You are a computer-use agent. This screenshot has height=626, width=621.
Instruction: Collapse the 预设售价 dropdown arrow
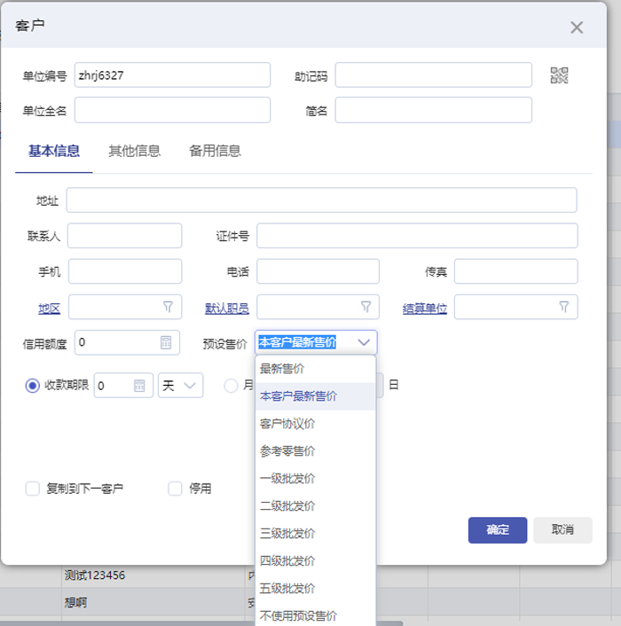click(x=364, y=342)
